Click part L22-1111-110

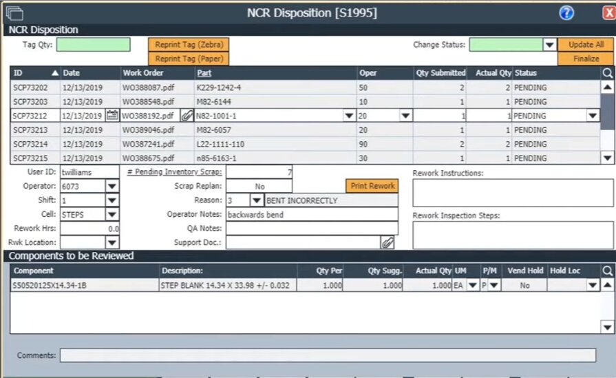tap(220, 144)
